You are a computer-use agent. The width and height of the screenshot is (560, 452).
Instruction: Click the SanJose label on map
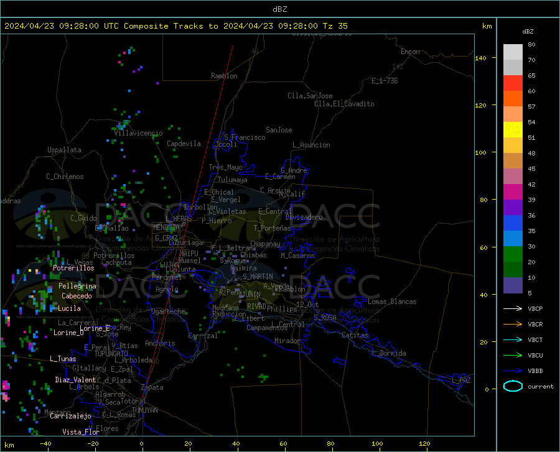click(279, 130)
